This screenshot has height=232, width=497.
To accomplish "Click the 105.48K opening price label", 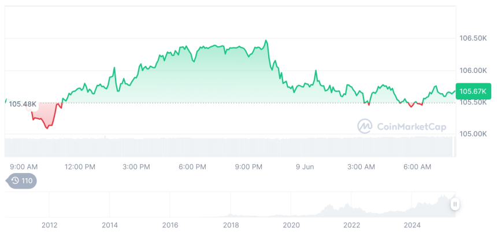I will (x=23, y=104).
